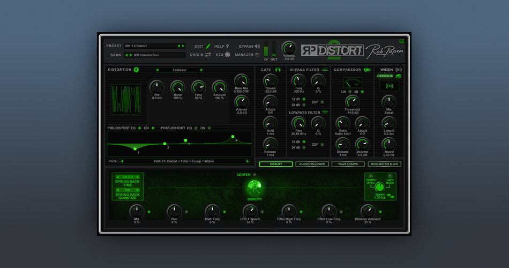Click the Main Mix knob

[241, 80]
